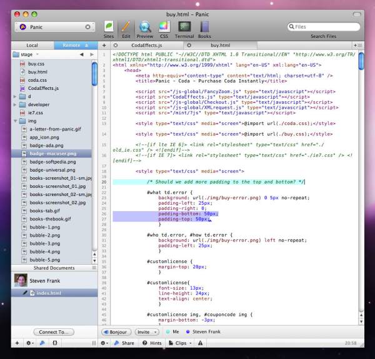The width and height of the screenshot is (375, 359).
Task: Open Shared Documents options menu
Action: [94, 268]
